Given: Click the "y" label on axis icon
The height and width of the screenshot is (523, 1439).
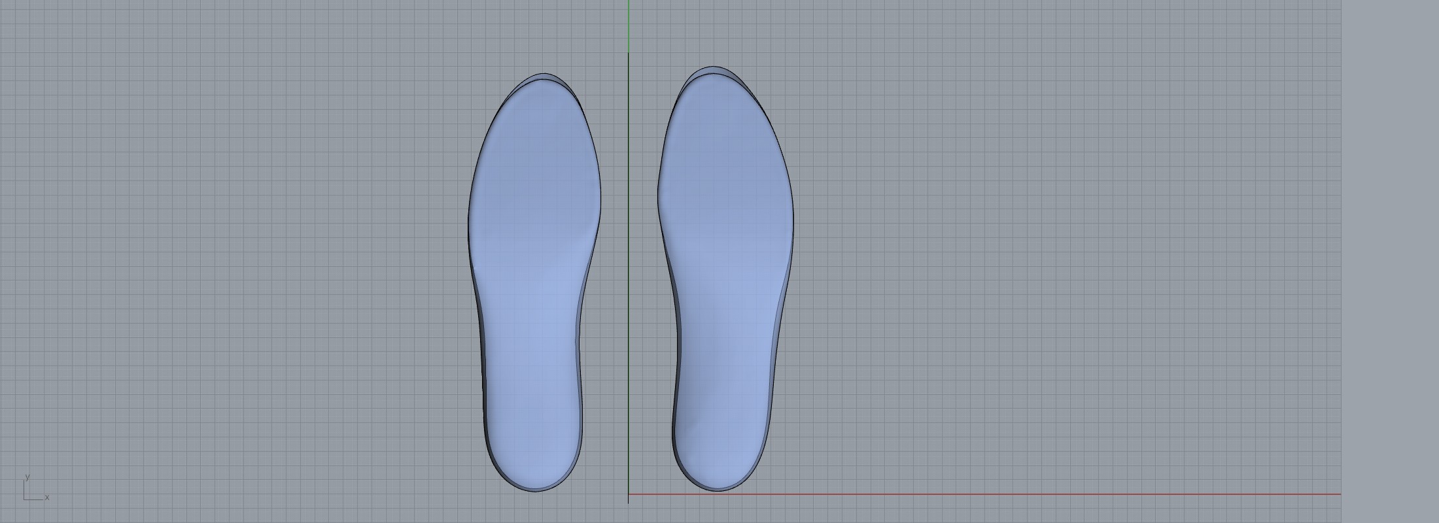Looking at the screenshot, I should click(27, 477).
